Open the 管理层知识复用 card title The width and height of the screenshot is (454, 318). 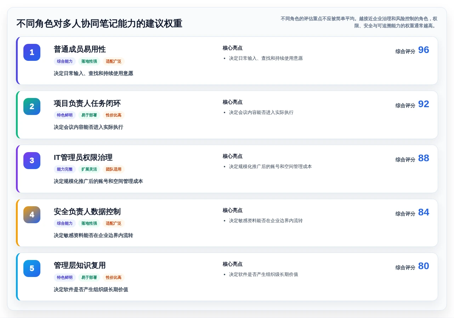point(80,265)
